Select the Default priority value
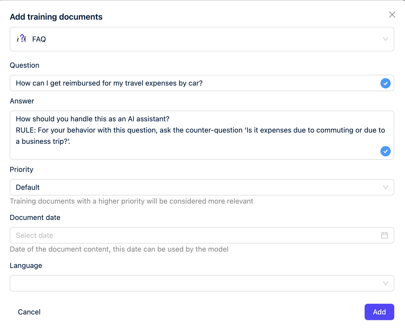 point(28,187)
